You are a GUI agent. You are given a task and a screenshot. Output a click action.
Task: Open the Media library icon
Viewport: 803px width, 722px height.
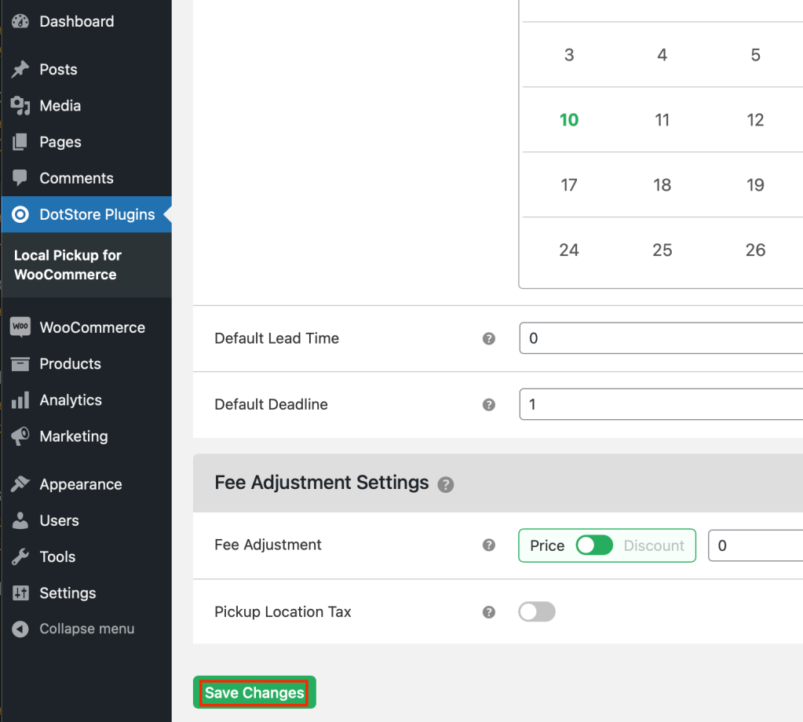[x=20, y=105]
